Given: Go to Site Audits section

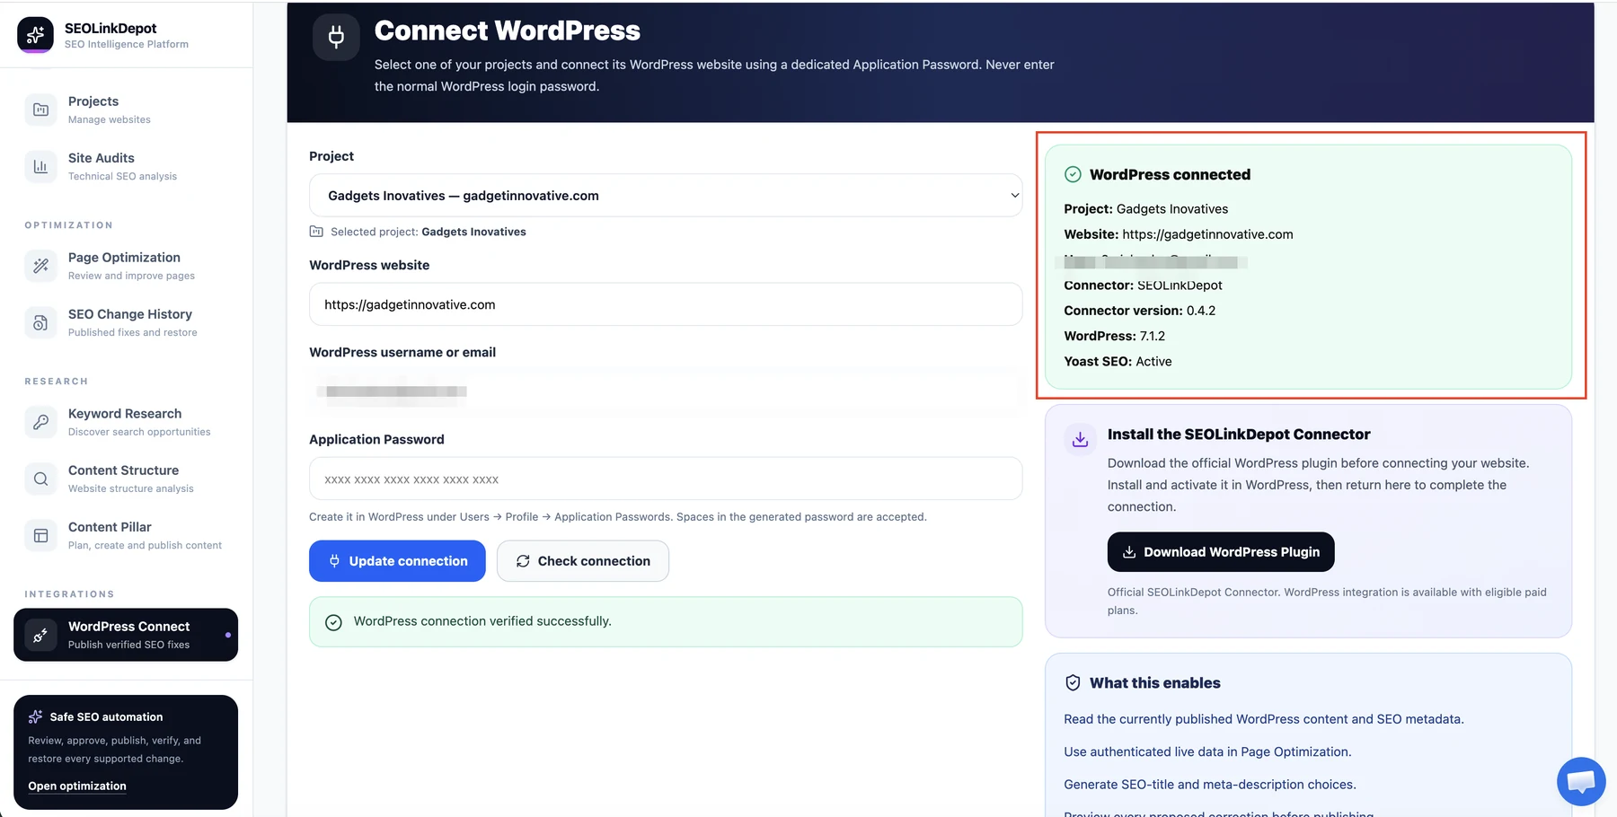Looking at the screenshot, I should coord(126,166).
